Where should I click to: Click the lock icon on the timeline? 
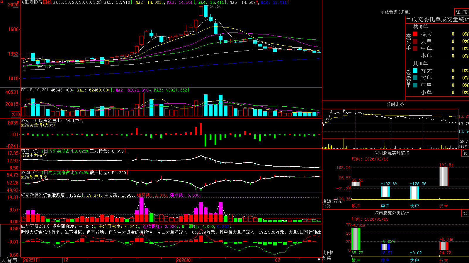(319, 259)
